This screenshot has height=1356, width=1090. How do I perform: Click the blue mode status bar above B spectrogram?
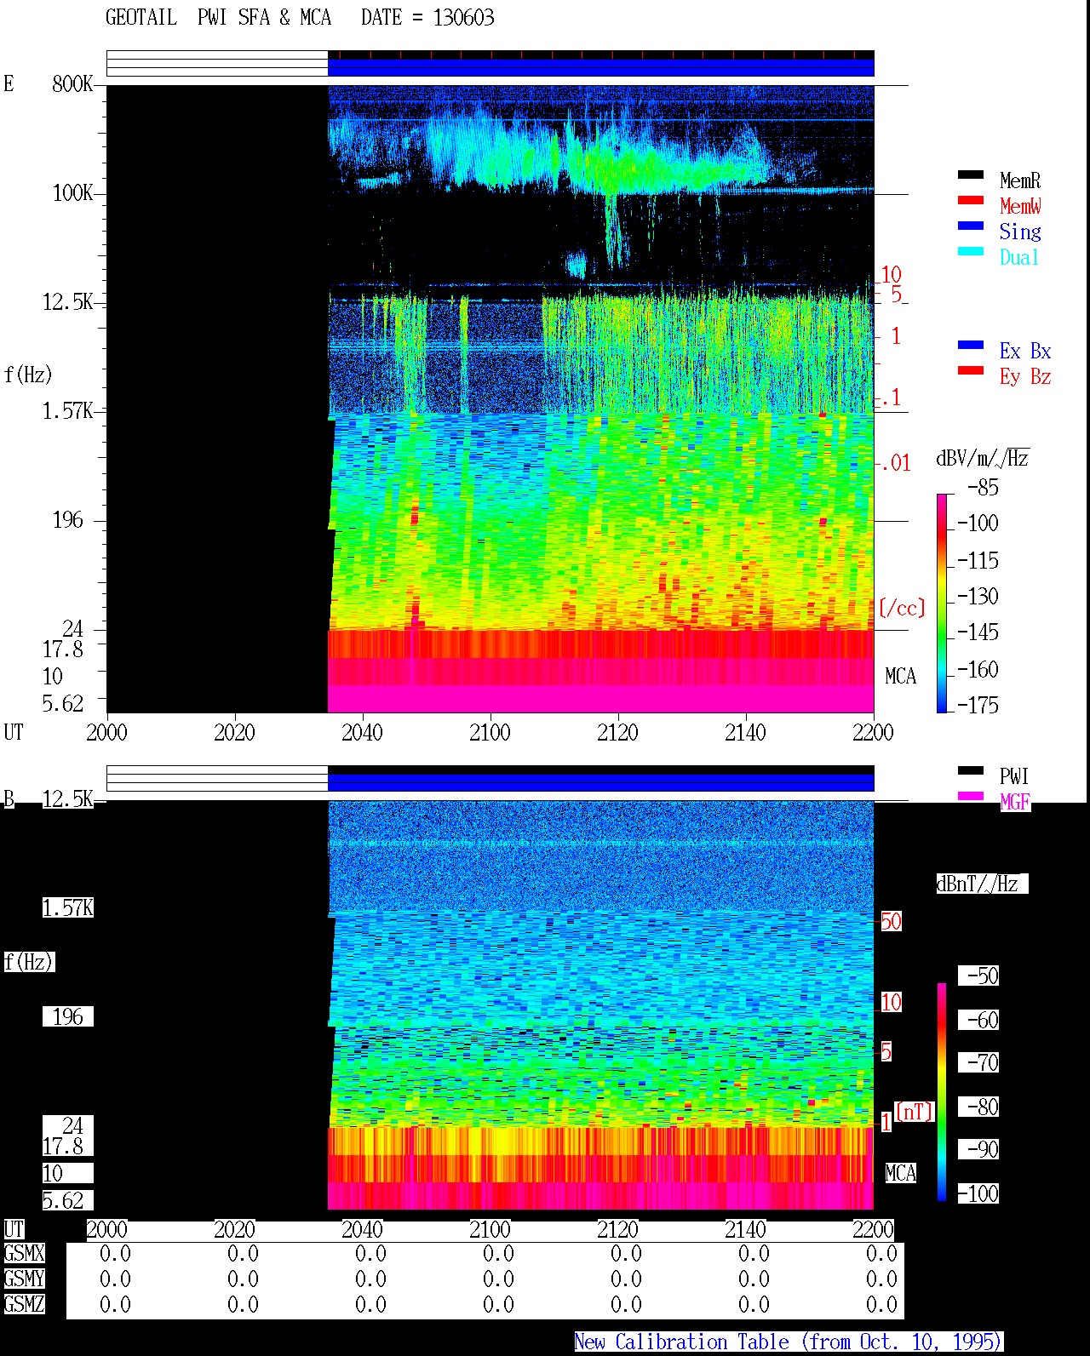click(x=601, y=782)
